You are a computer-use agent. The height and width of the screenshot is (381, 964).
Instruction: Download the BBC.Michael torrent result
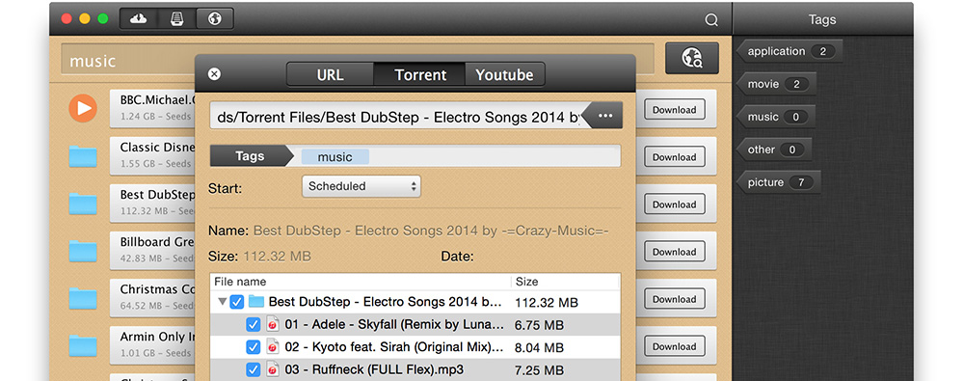point(675,110)
